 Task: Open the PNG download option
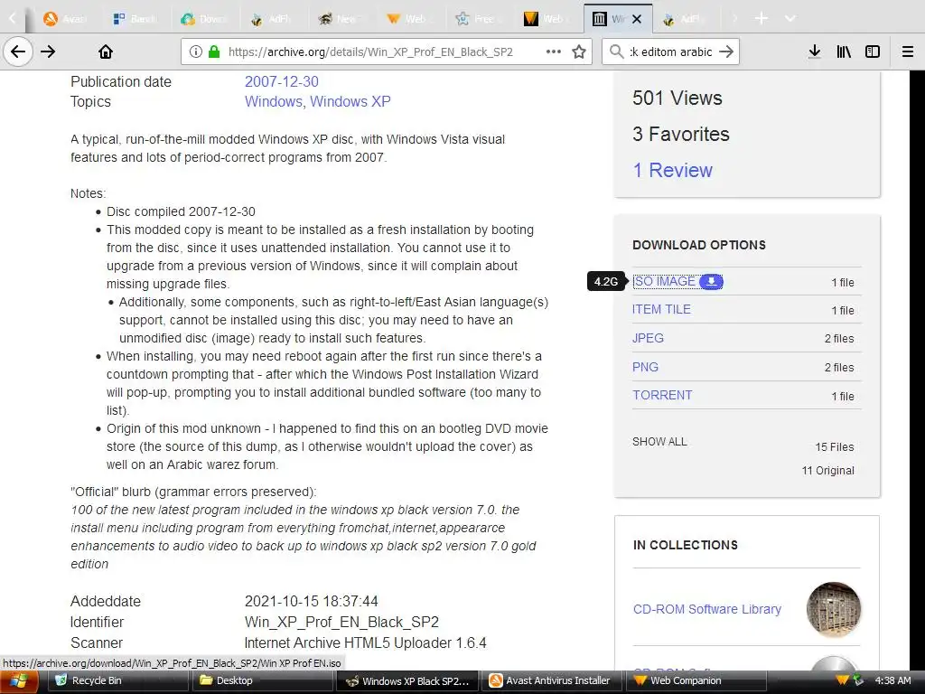tap(645, 367)
